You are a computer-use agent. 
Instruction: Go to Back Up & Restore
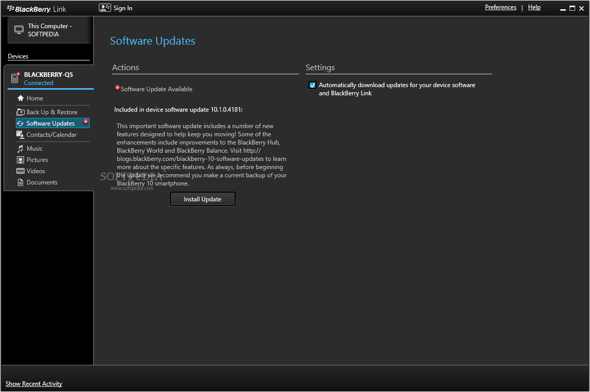[x=53, y=112]
